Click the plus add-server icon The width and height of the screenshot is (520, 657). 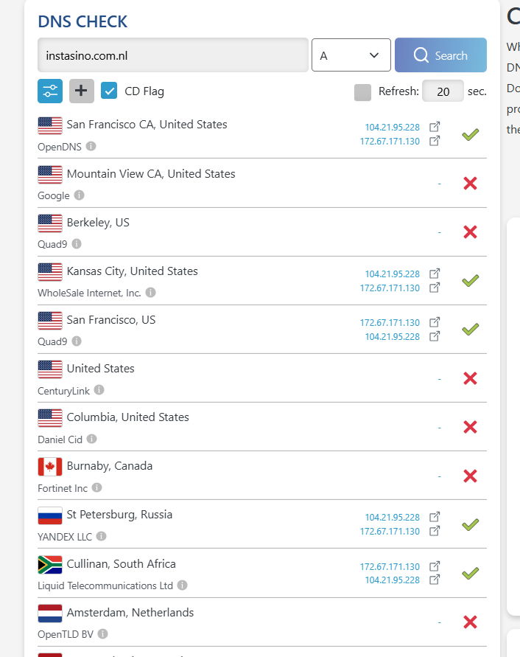click(82, 91)
